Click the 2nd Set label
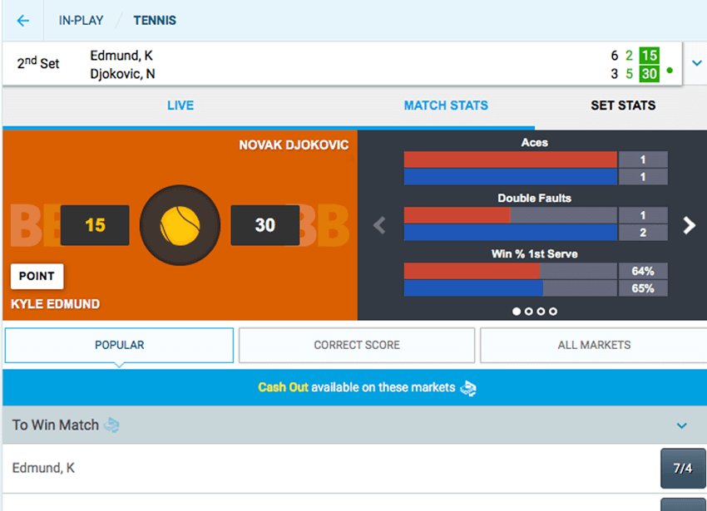This screenshot has width=707, height=511. (x=38, y=63)
